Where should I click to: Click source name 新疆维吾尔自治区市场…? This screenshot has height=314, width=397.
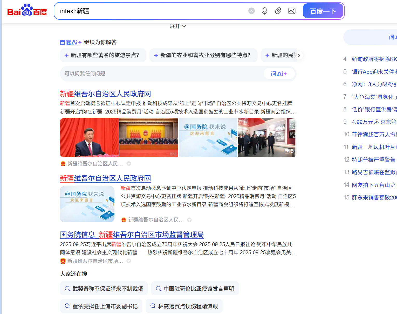click(x=95, y=261)
